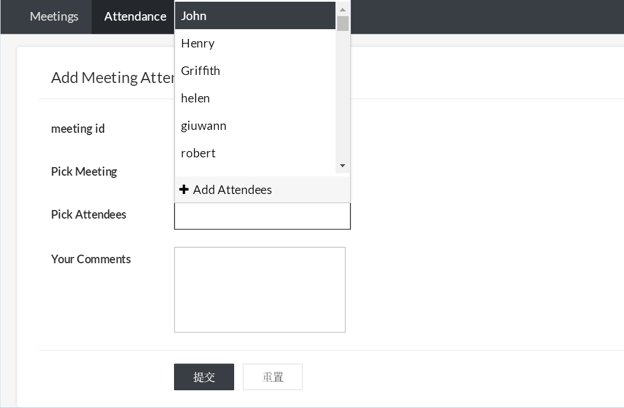The height and width of the screenshot is (408, 624).
Task: Click the attendee list scrollbar thumb
Action: 342,23
